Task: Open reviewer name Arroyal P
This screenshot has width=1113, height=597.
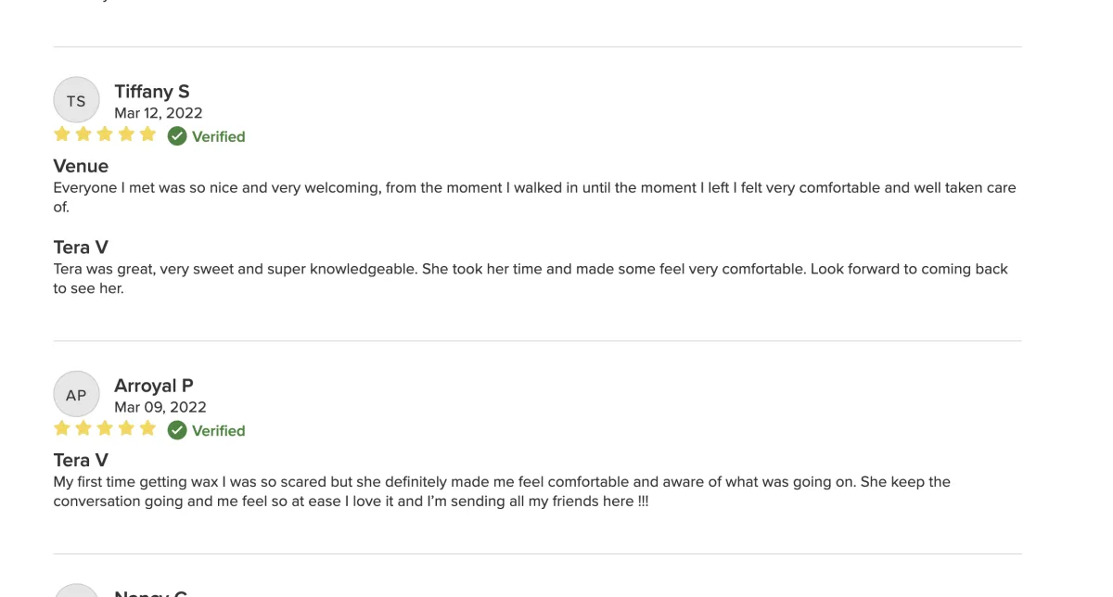Action: point(154,385)
